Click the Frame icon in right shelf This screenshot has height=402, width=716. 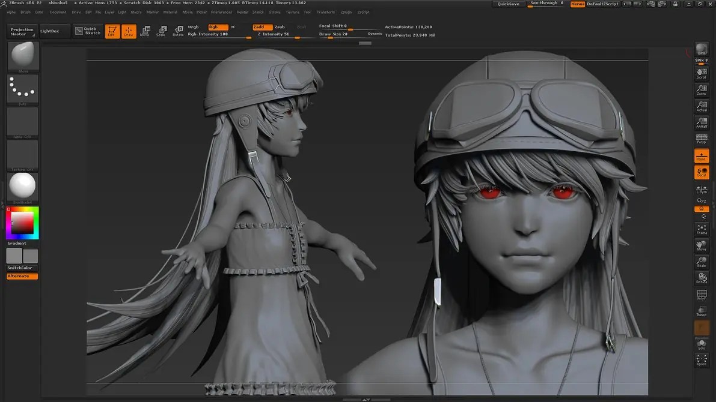(x=702, y=229)
